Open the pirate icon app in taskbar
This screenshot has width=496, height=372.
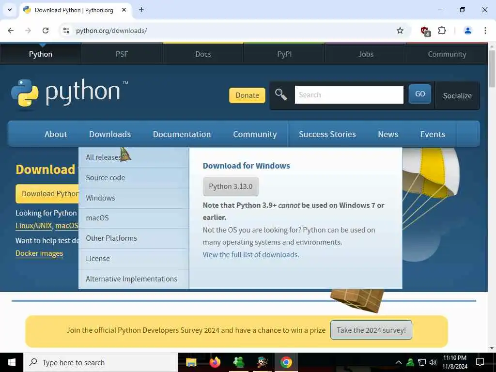click(x=262, y=362)
